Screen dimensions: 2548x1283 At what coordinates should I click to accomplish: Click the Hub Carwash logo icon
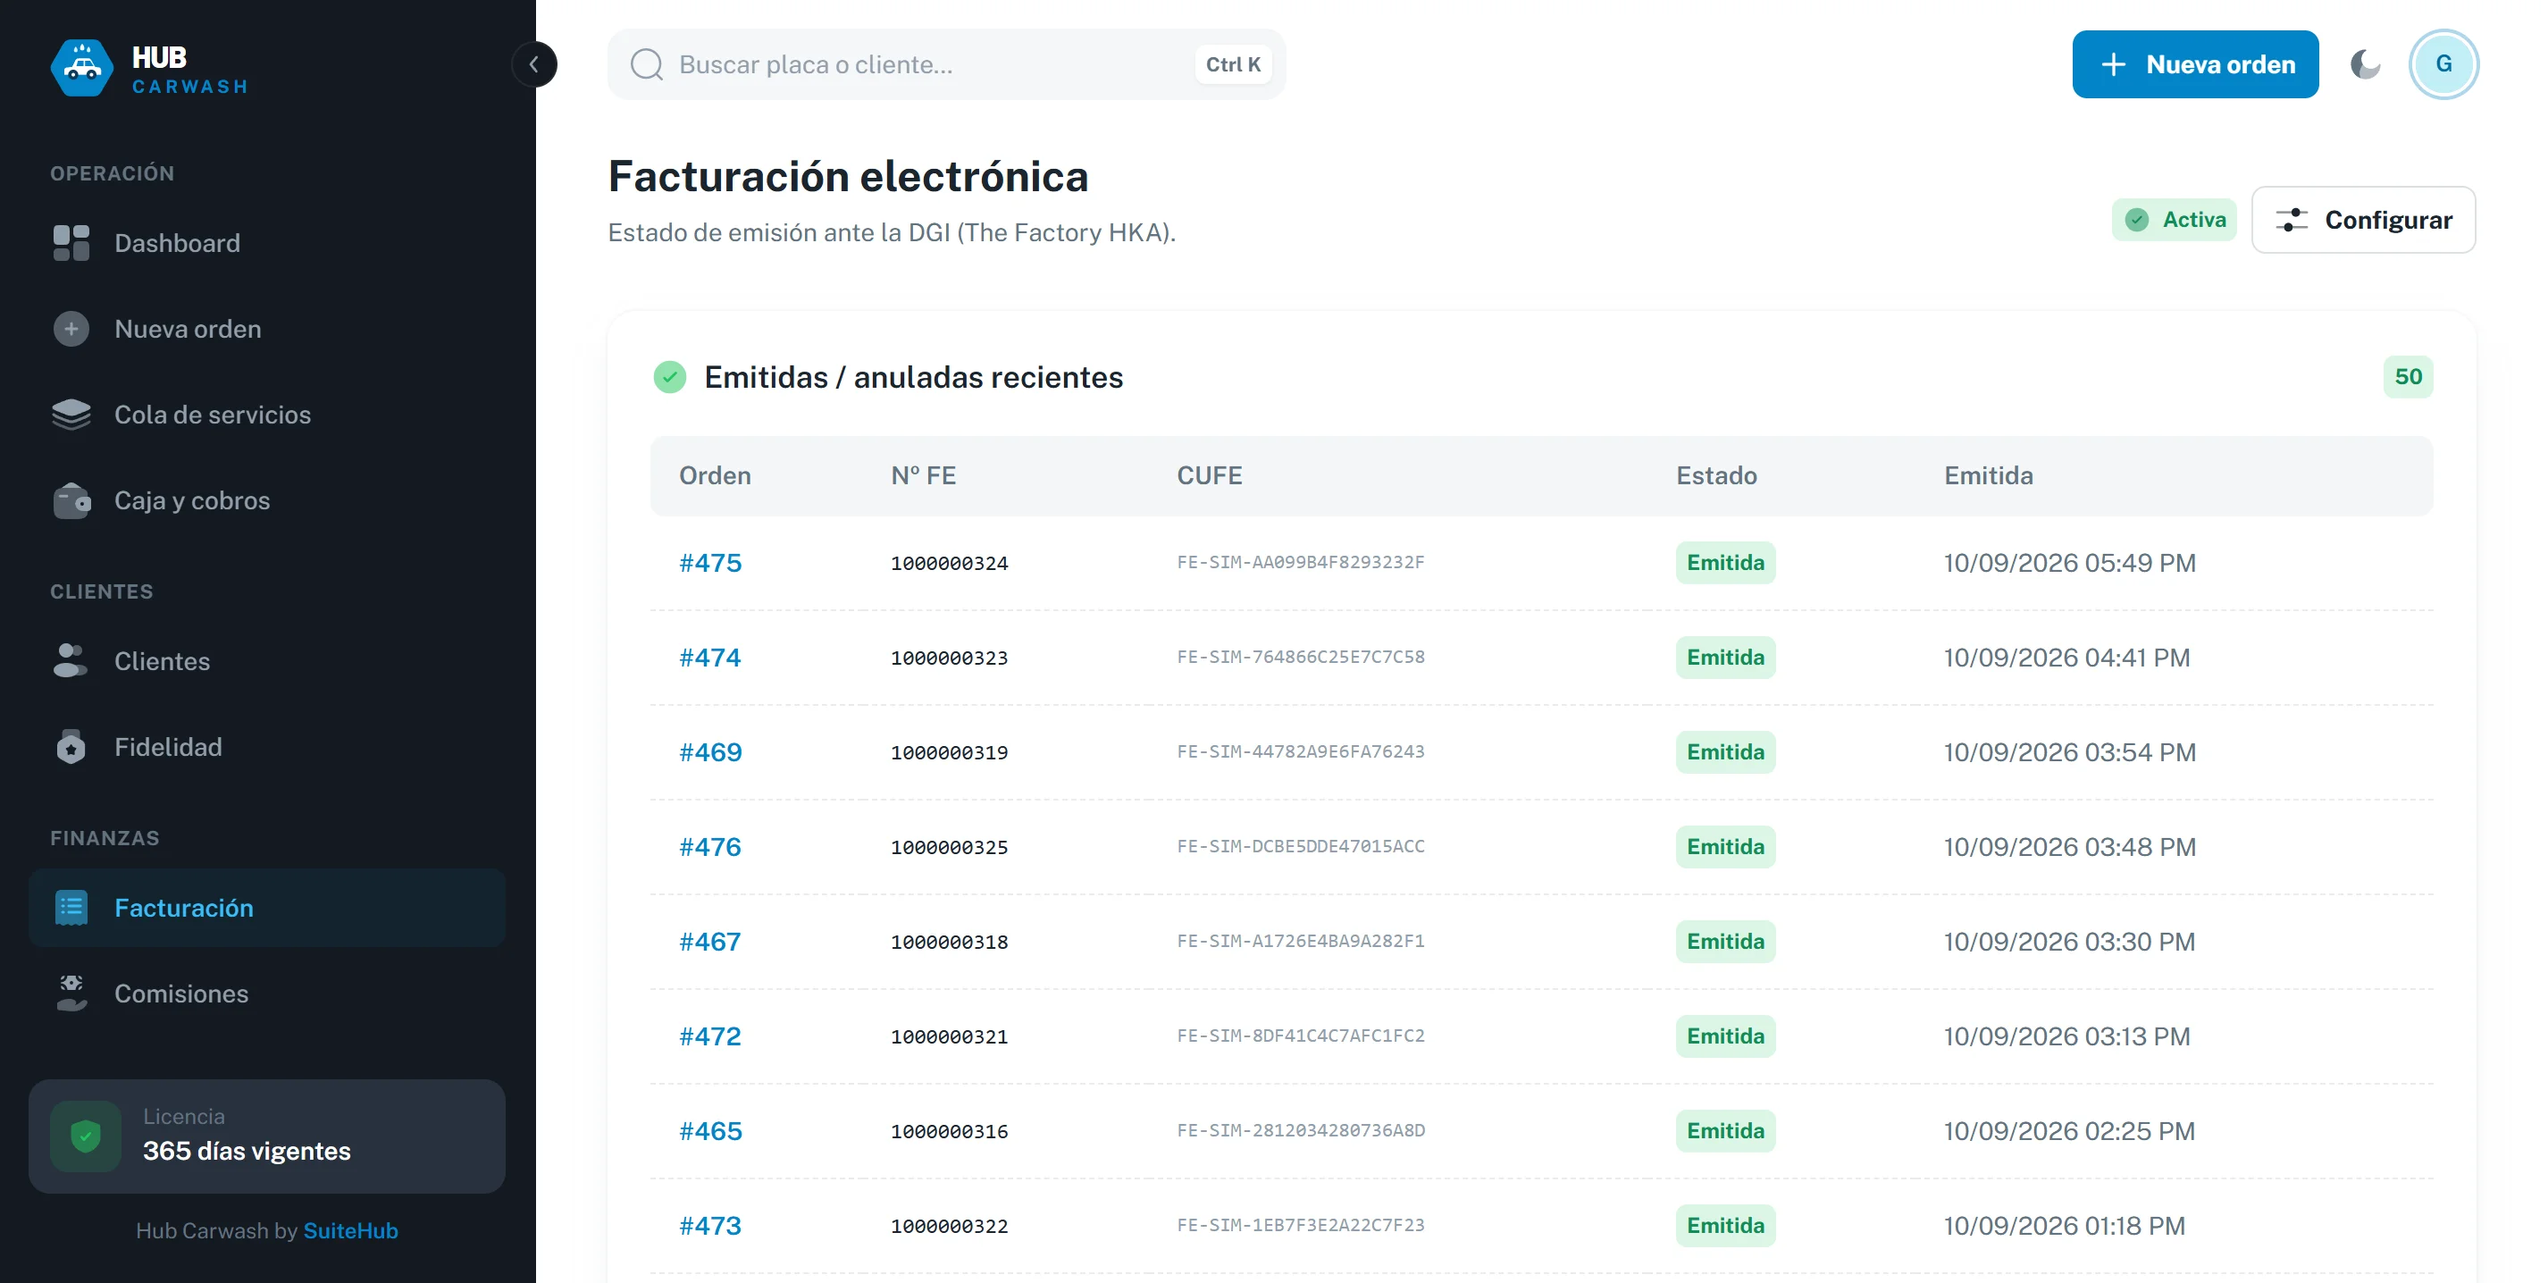(x=82, y=67)
